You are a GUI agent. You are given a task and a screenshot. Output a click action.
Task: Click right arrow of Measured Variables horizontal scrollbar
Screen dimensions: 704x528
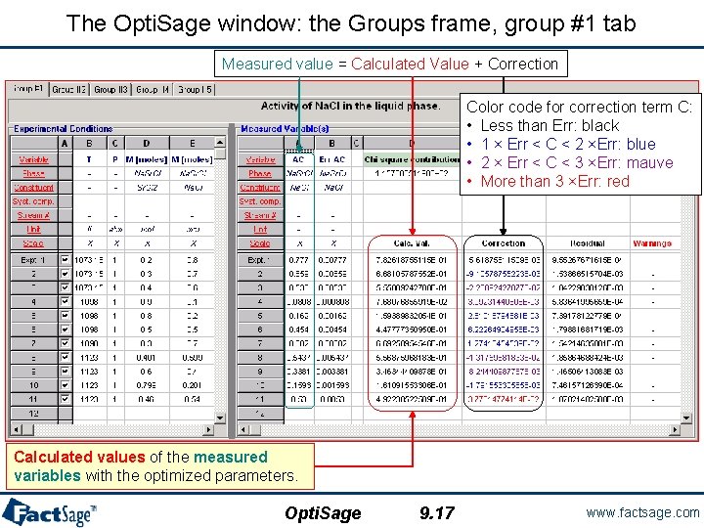click(x=675, y=429)
